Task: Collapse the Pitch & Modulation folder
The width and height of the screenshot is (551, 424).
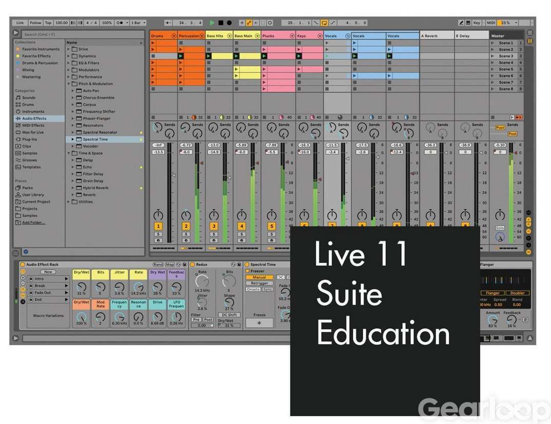Action: (68, 84)
